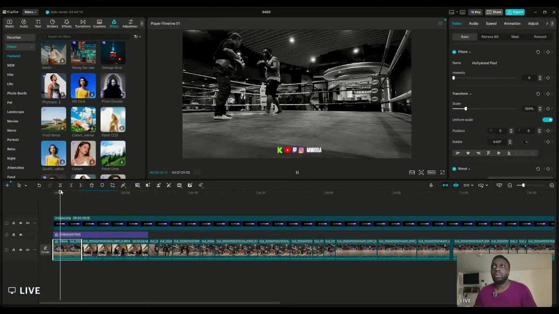Image resolution: width=559 pixels, height=314 pixels.
Task: Open the selection tool dropdown arrow
Action: point(26,186)
